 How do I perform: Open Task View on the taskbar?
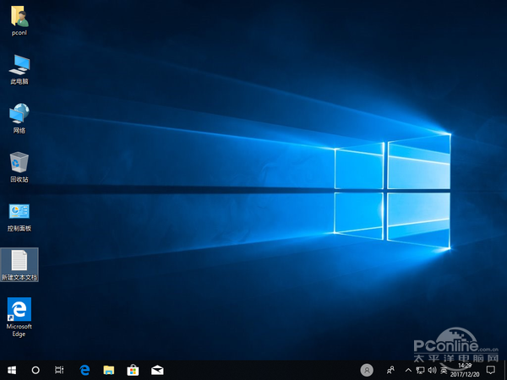click(59, 371)
